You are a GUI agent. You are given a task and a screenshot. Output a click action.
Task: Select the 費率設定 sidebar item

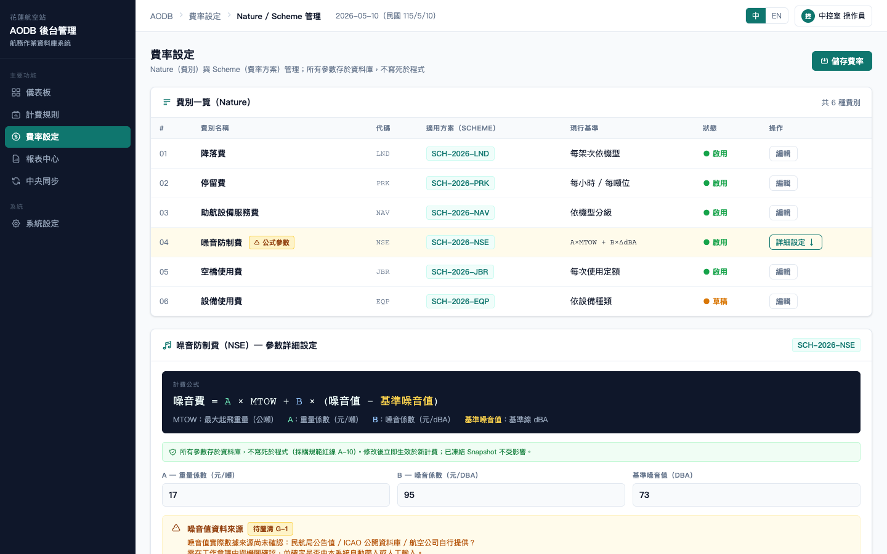(x=68, y=137)
